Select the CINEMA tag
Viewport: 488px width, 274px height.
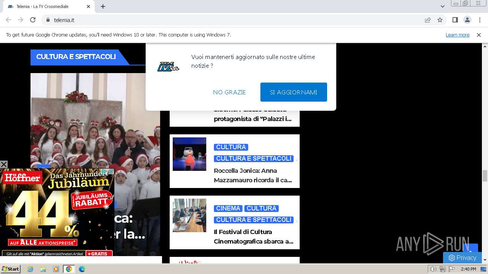228,208
